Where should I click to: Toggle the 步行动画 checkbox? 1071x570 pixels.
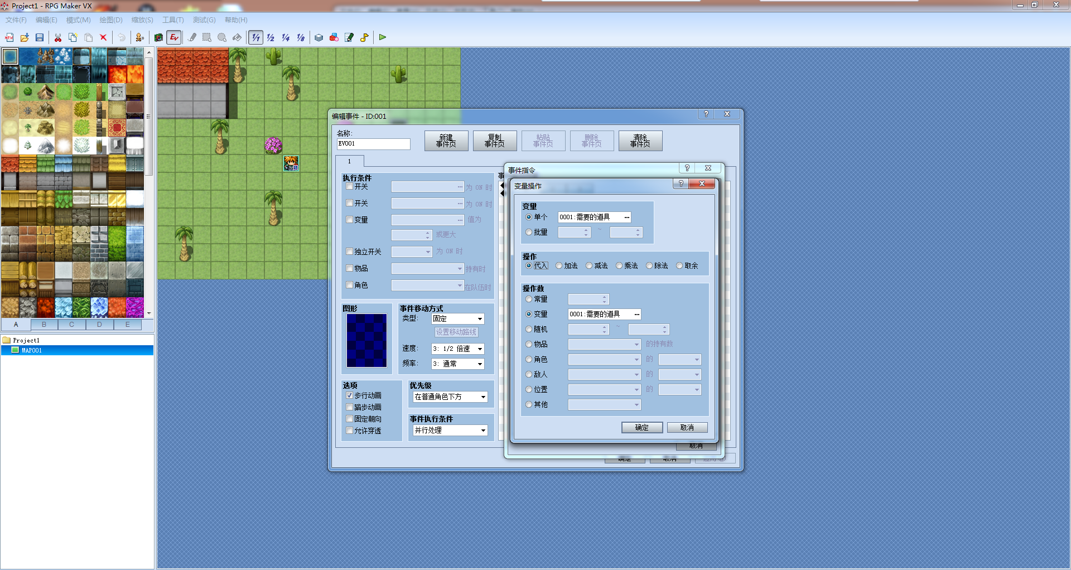[x=350, y=395]
